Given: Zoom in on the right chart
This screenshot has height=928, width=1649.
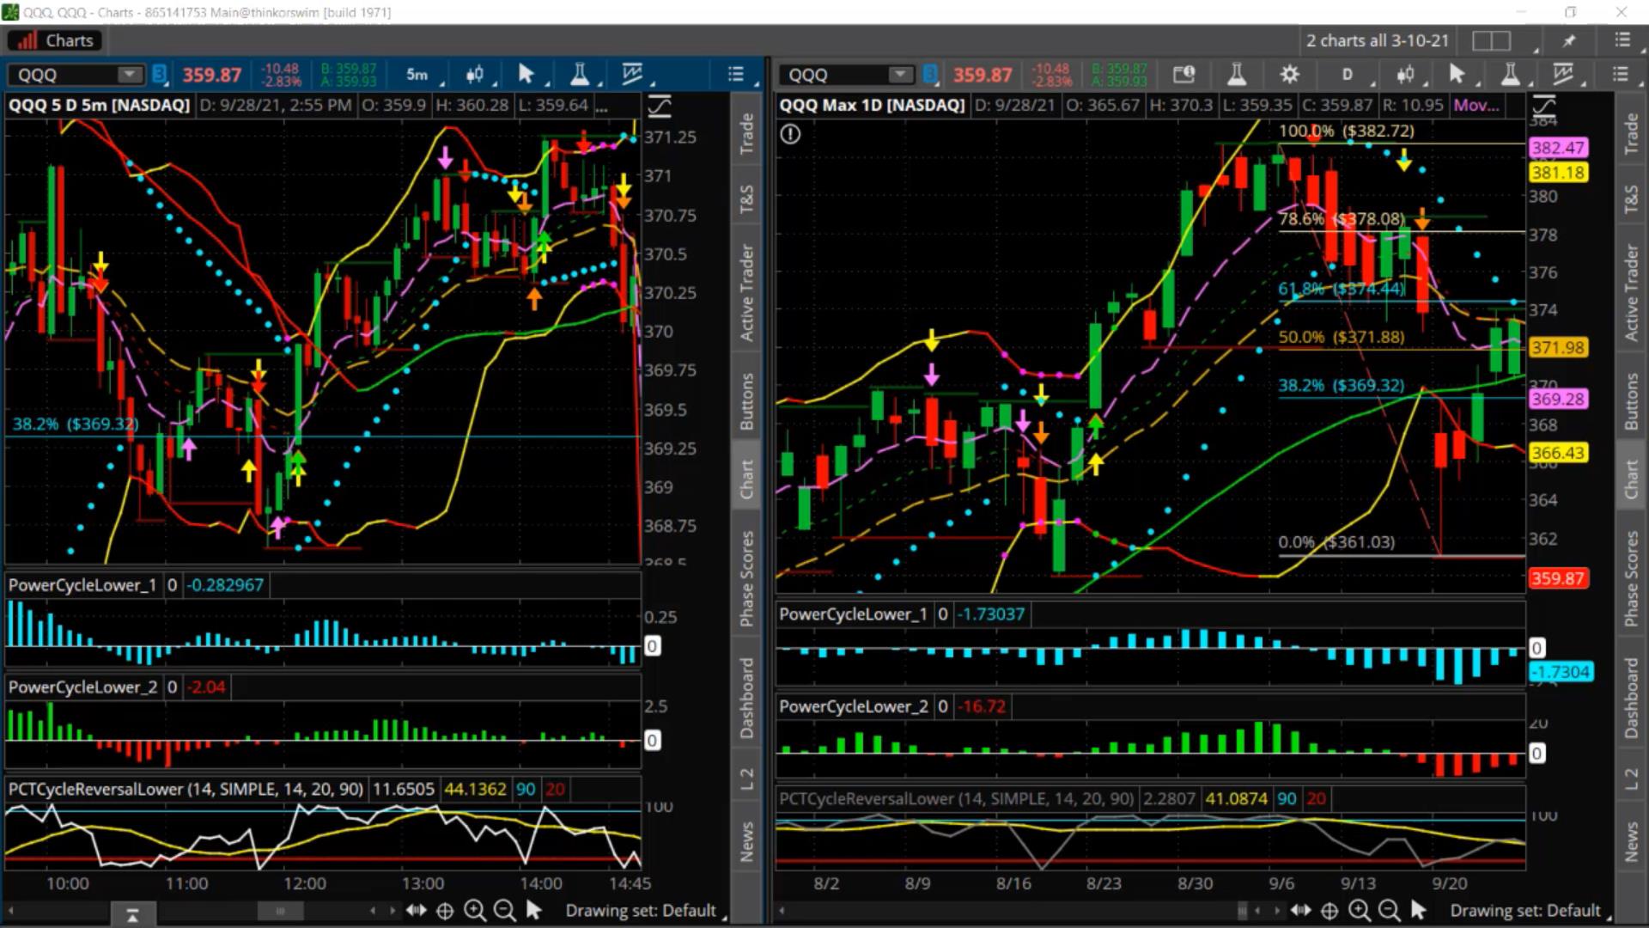Looking at the screenshot, I should tap(1359, 911).
